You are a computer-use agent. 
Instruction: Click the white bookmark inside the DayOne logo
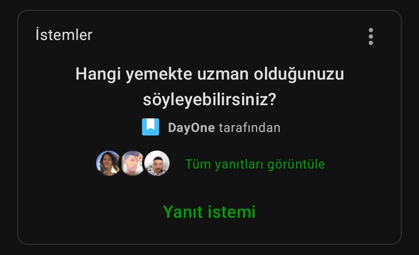151,124
